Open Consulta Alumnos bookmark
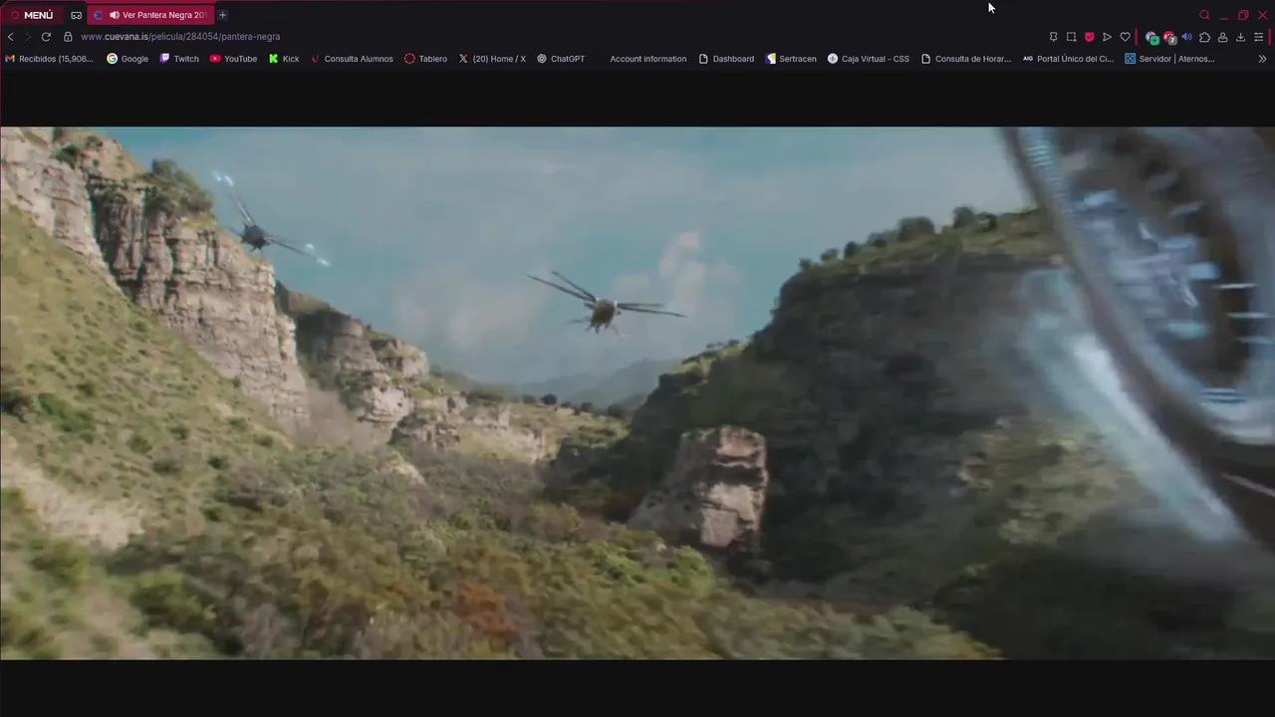The height and width of the screenshot is (717, 1275). [x=352, y=59]
